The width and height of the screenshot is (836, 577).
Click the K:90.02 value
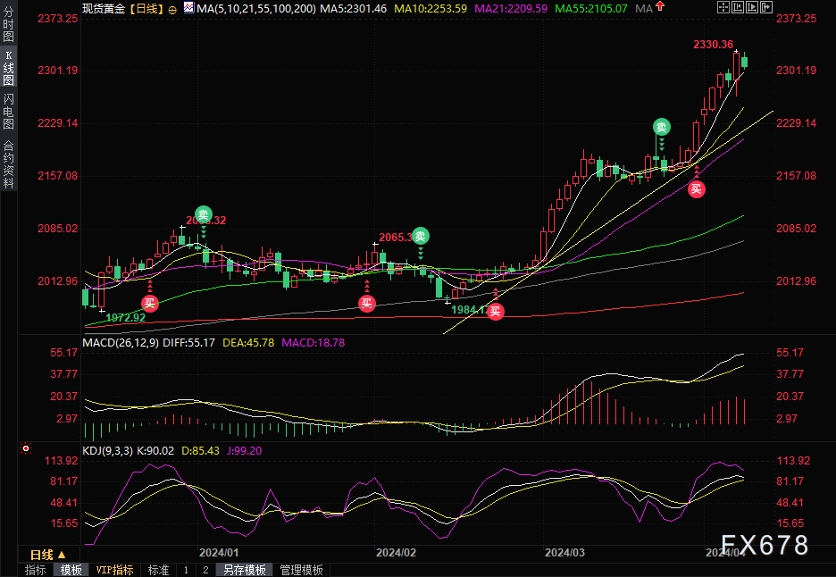point(155,451)
